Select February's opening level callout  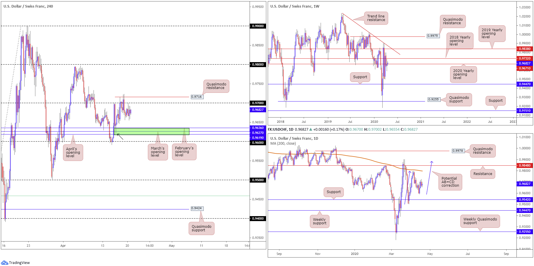[x=184, y=152]
